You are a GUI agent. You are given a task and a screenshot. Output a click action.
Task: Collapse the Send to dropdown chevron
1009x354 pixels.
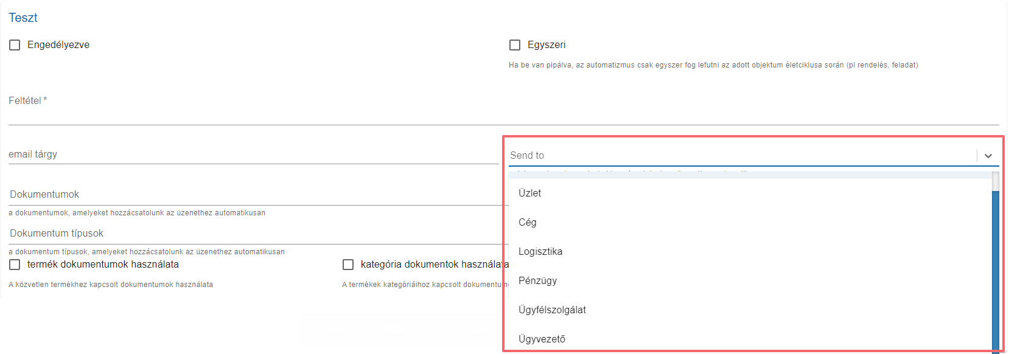tap(988, 156)
